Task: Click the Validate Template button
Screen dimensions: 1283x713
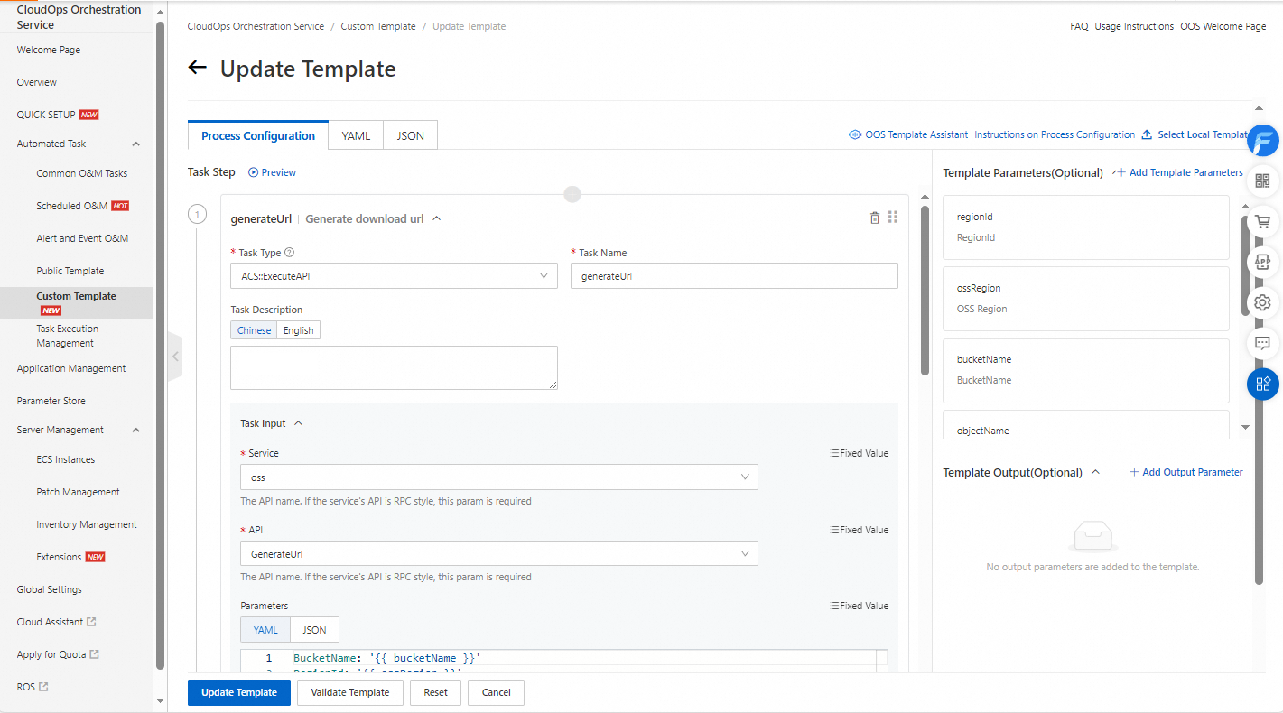Action: [349, 692]
